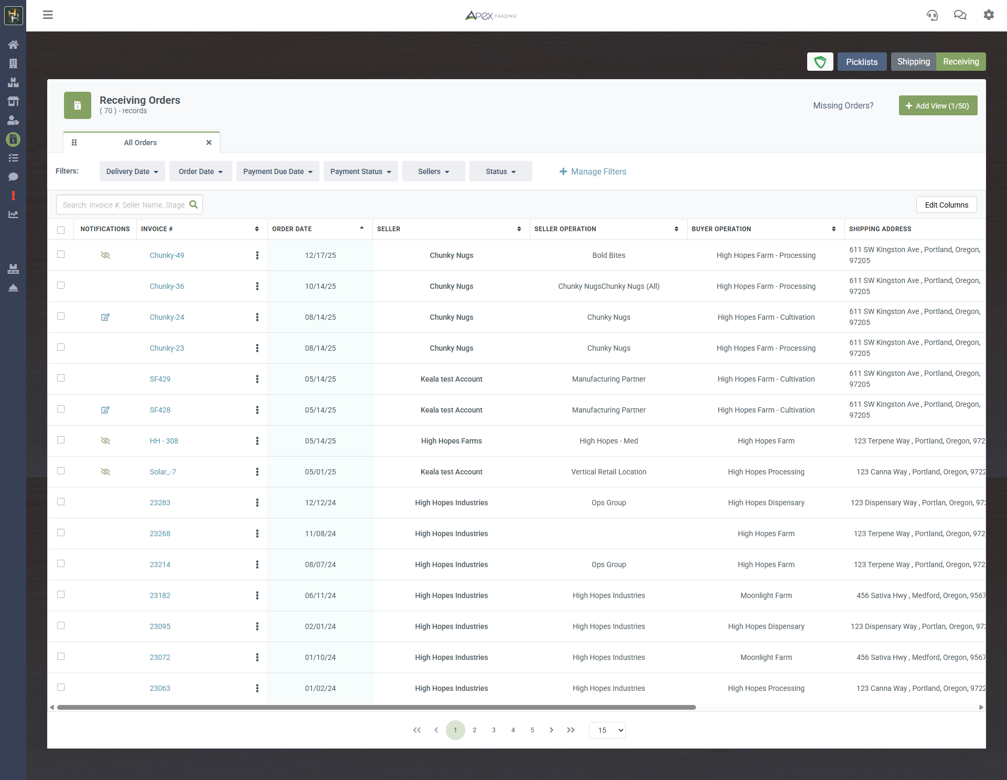Open the analytics chart sidebar icon

tap(13, 214)
